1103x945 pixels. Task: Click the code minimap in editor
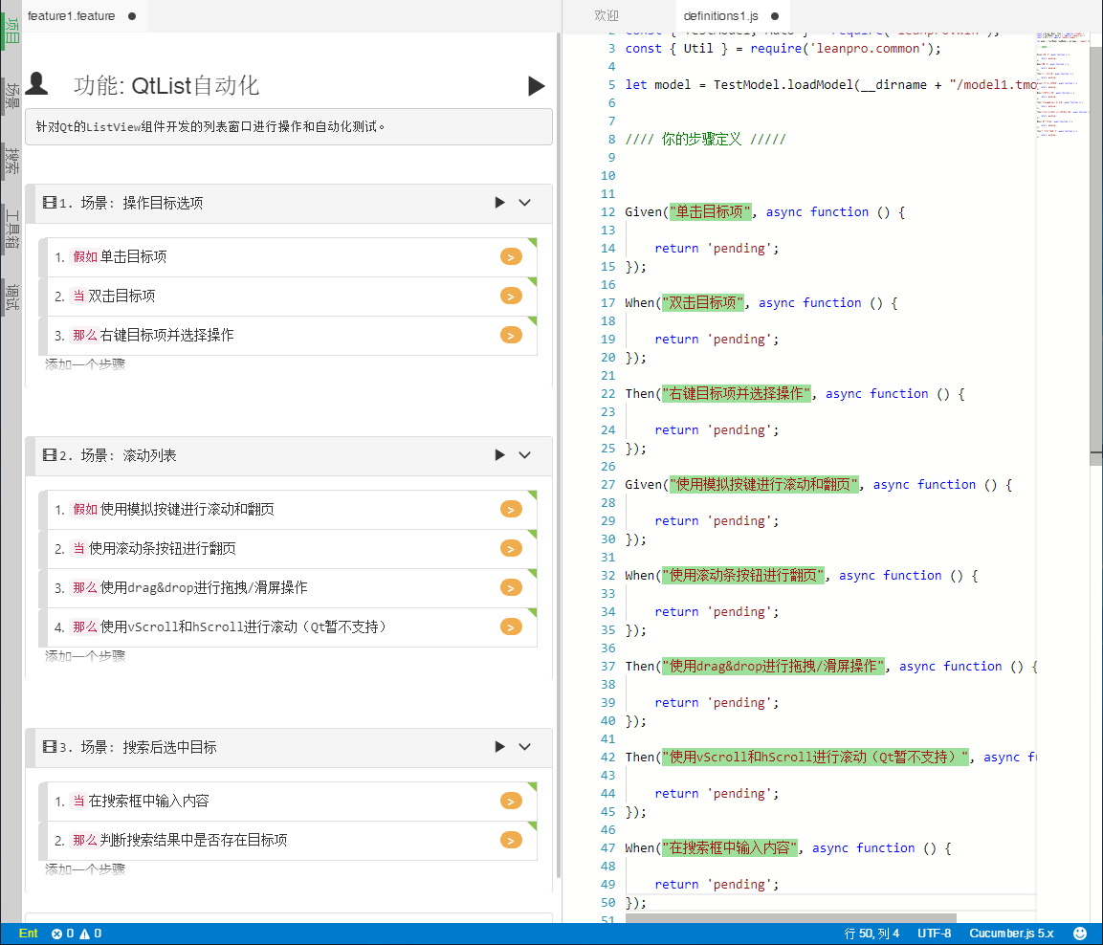[1062, 84]
